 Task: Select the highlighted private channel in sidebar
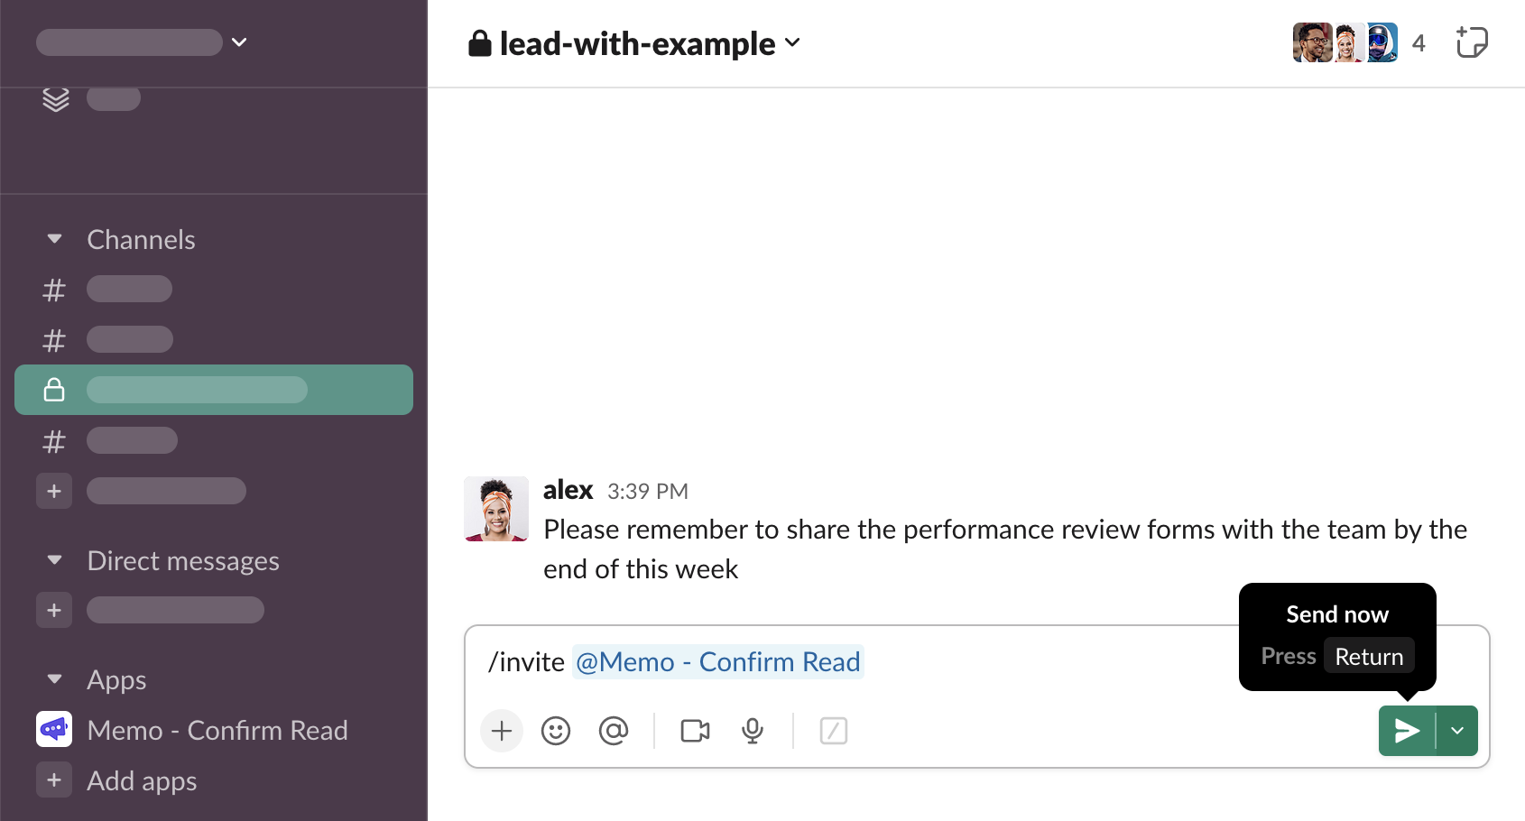click(214, 390)
